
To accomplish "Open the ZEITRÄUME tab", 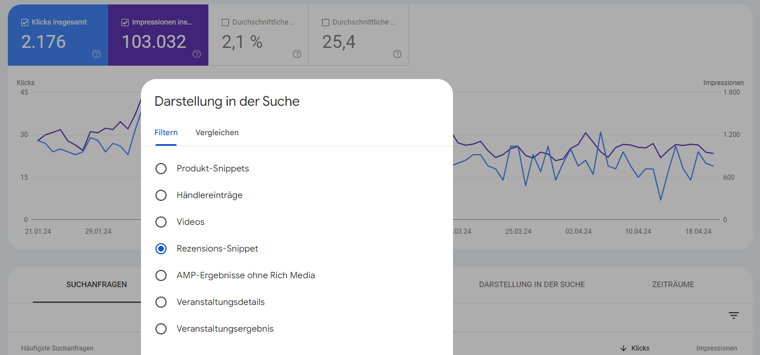I will click(x=673, y=284).
